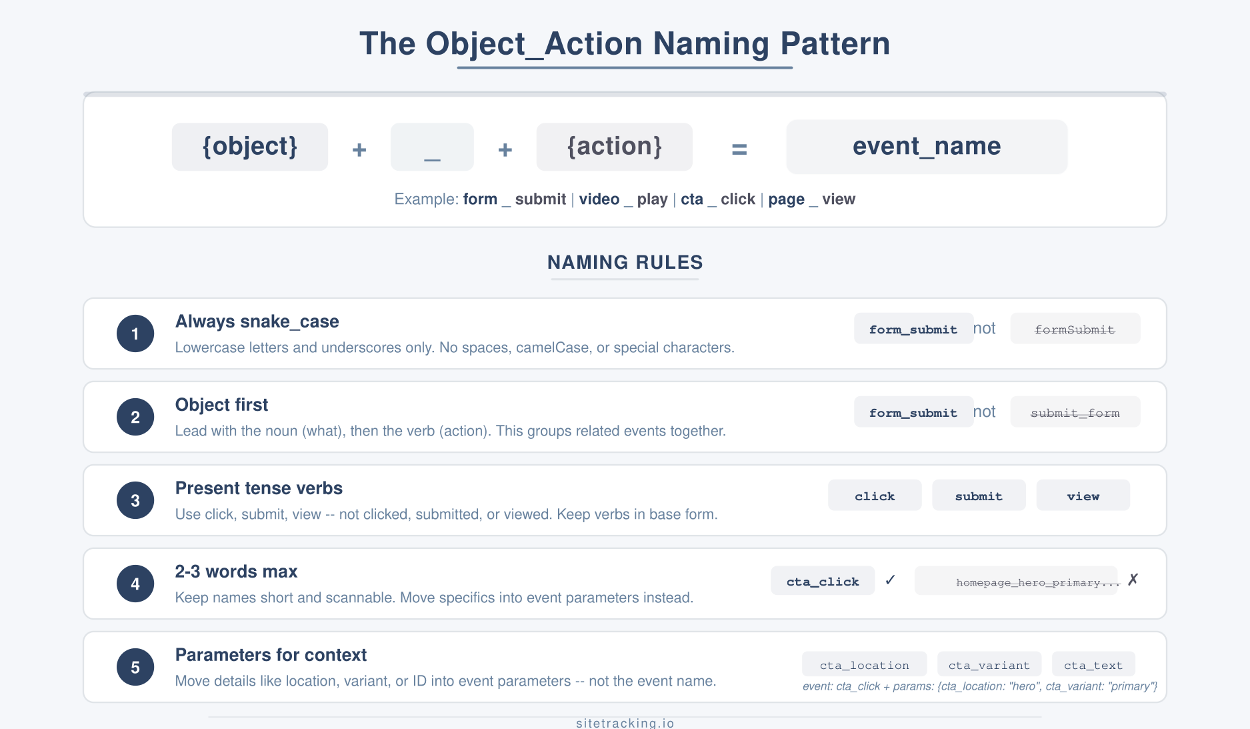Click the plus sign between {object} and underscore
Screen dimensions: 1250x729
coord(359,149)
